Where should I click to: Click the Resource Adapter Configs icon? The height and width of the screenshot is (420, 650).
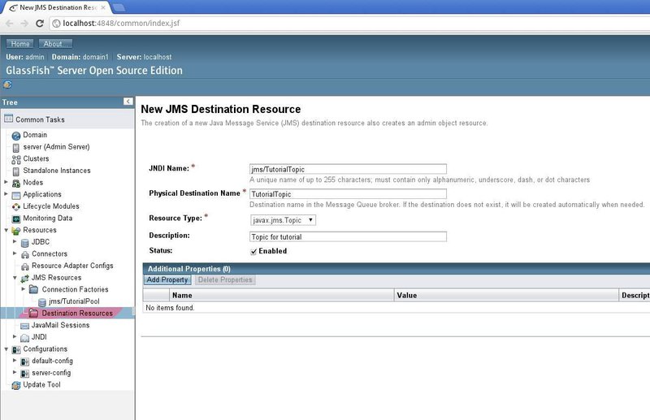pyautogui.click(x=25, y=266)
